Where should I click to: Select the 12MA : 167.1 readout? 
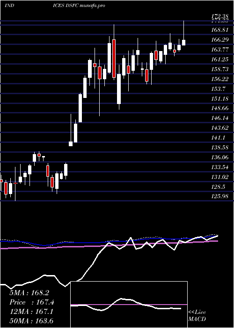click(x=31, y=312)
